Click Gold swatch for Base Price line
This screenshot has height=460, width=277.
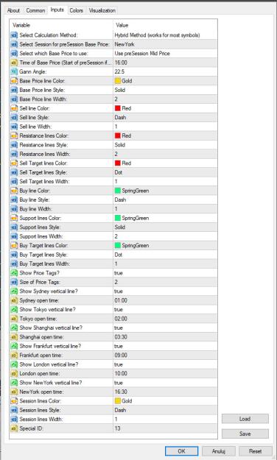coord(118,81)
